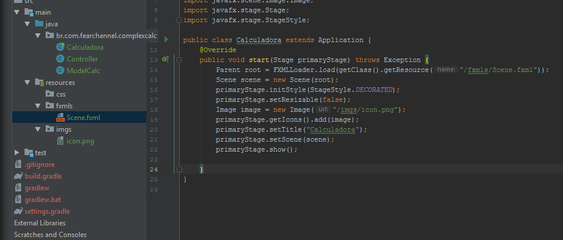
Task: Click the green Run gutter arrow beside class Calculadora
Action: pyautogui.click(x=166, y=40)
